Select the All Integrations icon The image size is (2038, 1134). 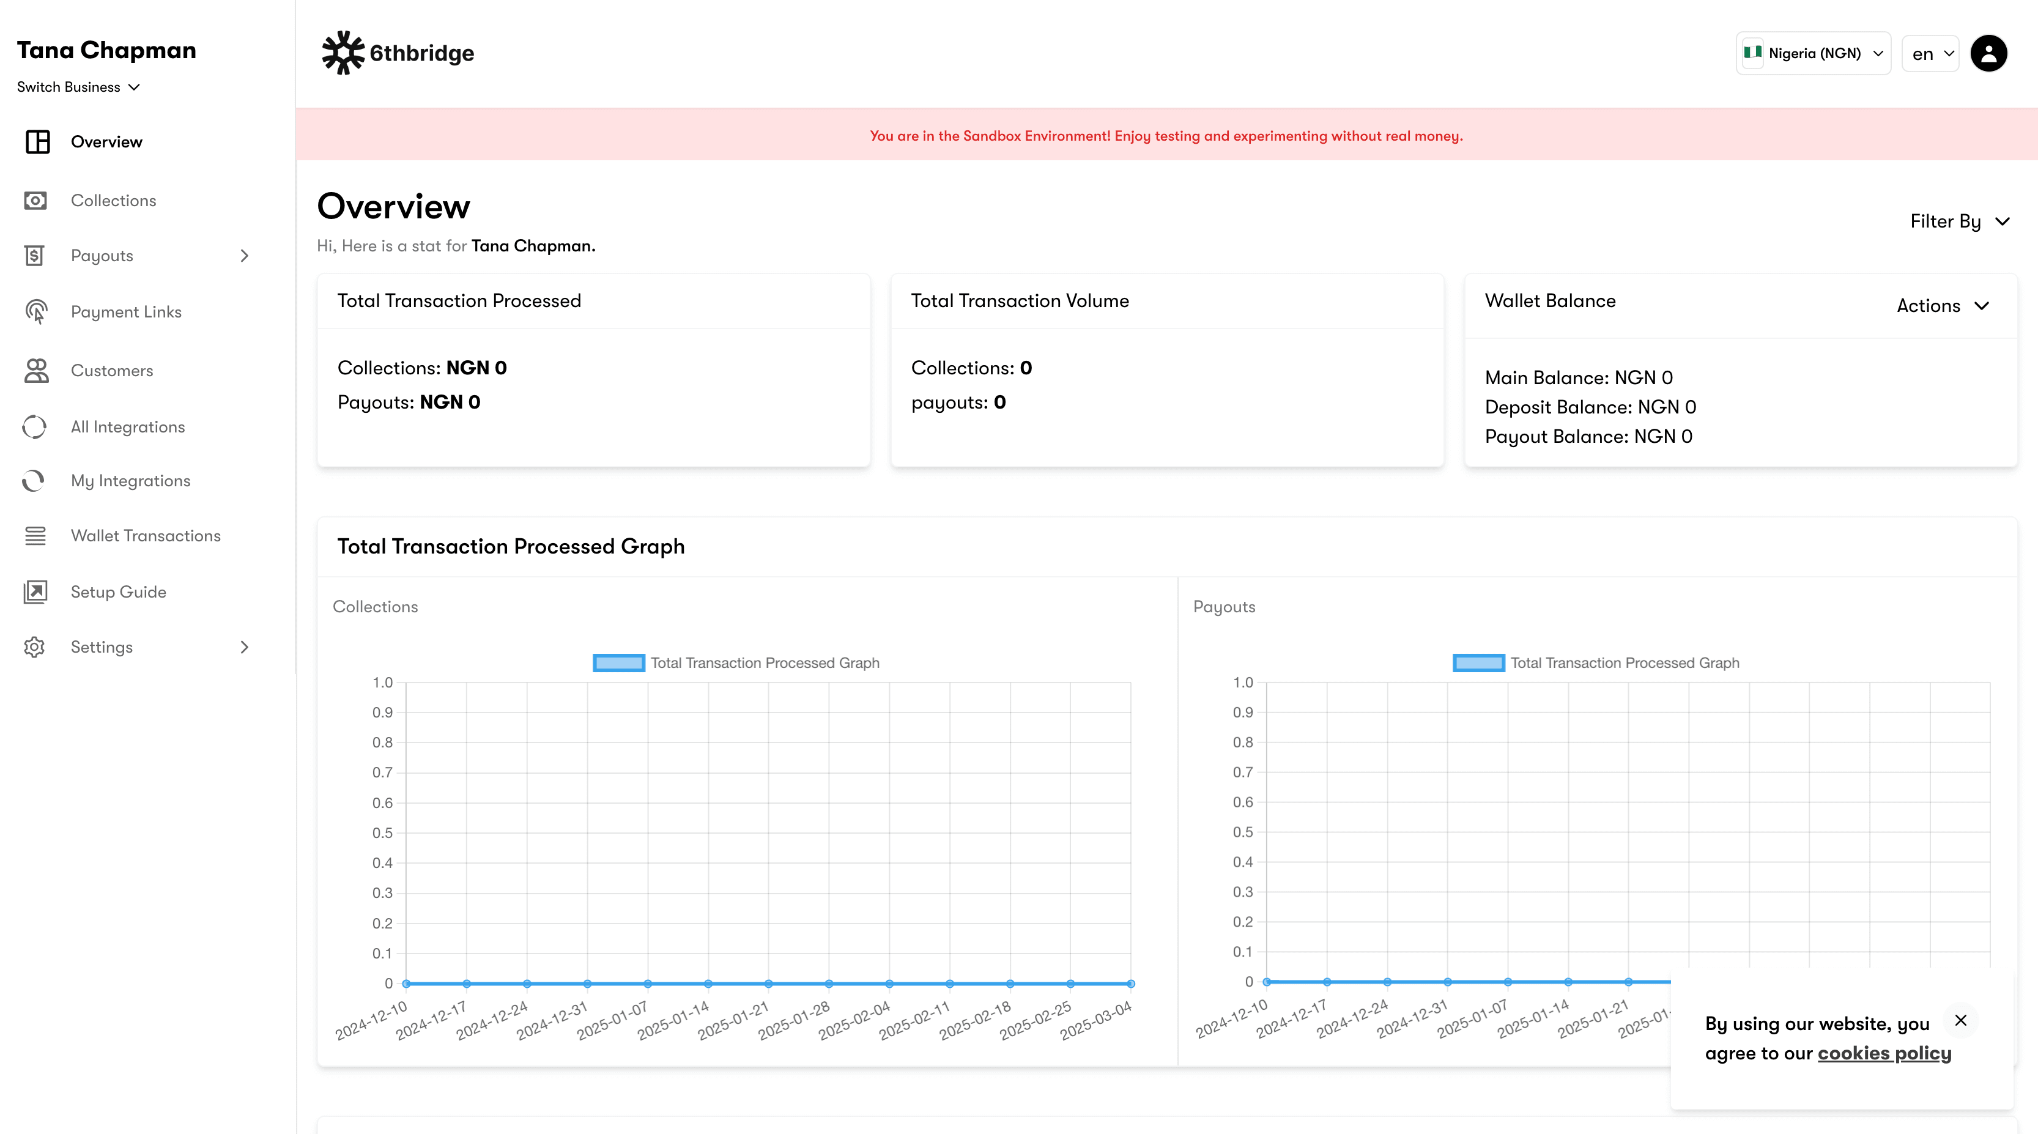pos(35,426)
